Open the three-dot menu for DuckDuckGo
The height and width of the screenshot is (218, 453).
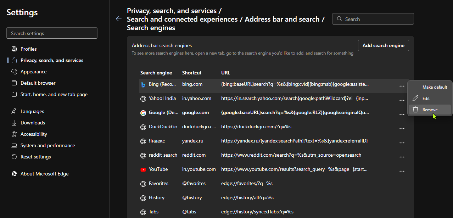tap(402, 129)
